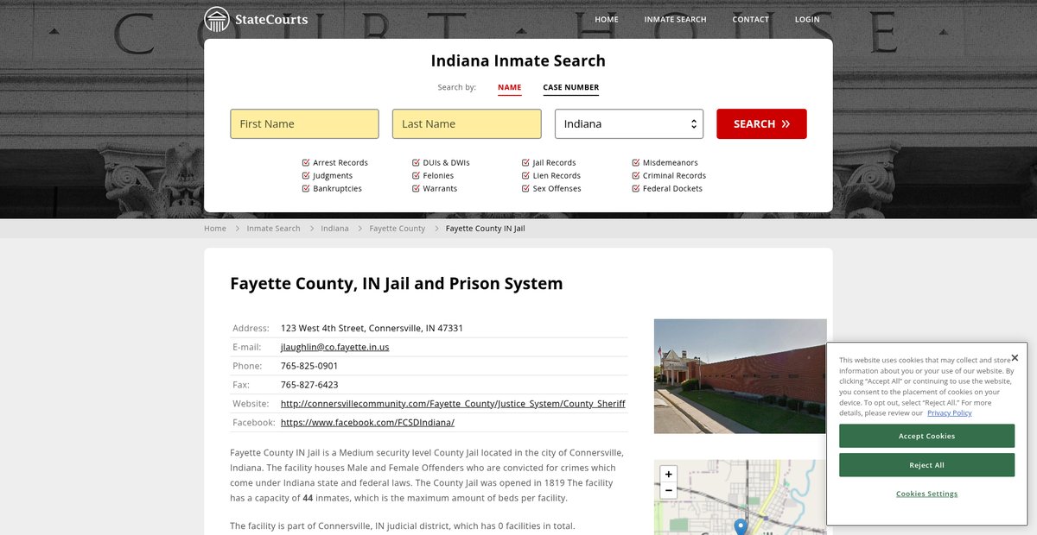Viewport: 1037px width, 535px height.
Task: Go to Inmate Search breadcrumb link
Action: click(273, 229)
